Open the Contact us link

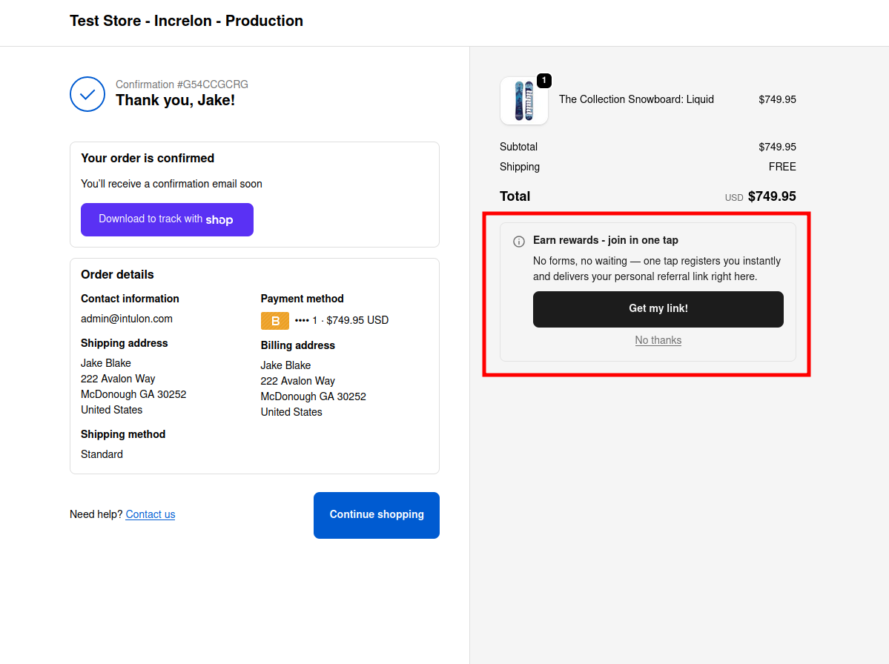(x=151, y=514)
